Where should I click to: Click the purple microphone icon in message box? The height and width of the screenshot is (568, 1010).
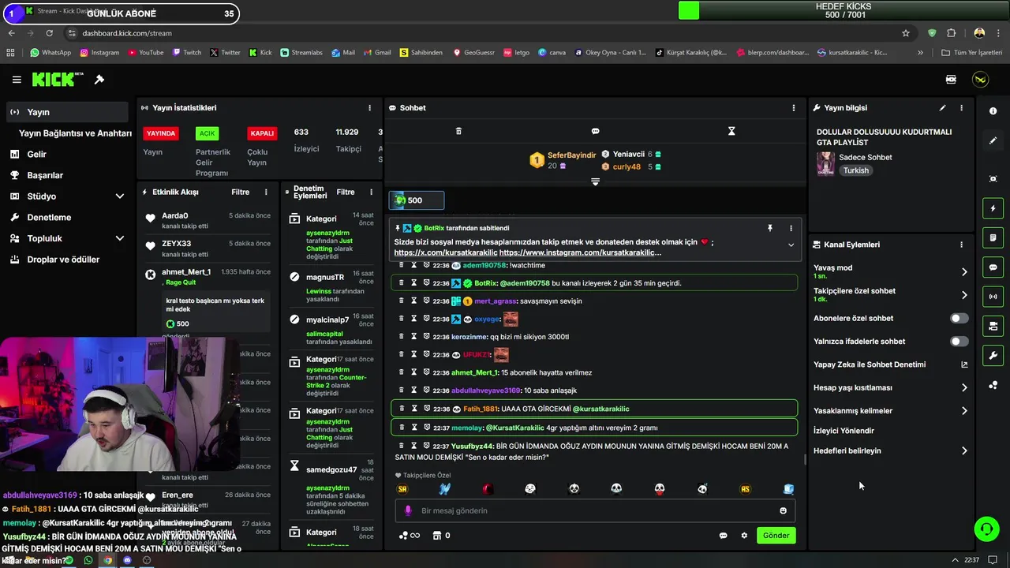pos(408,510)
